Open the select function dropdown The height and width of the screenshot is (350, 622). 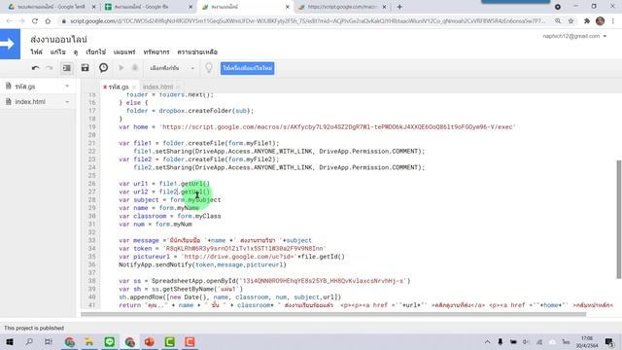pyautogui.click(x=172, y=68)
